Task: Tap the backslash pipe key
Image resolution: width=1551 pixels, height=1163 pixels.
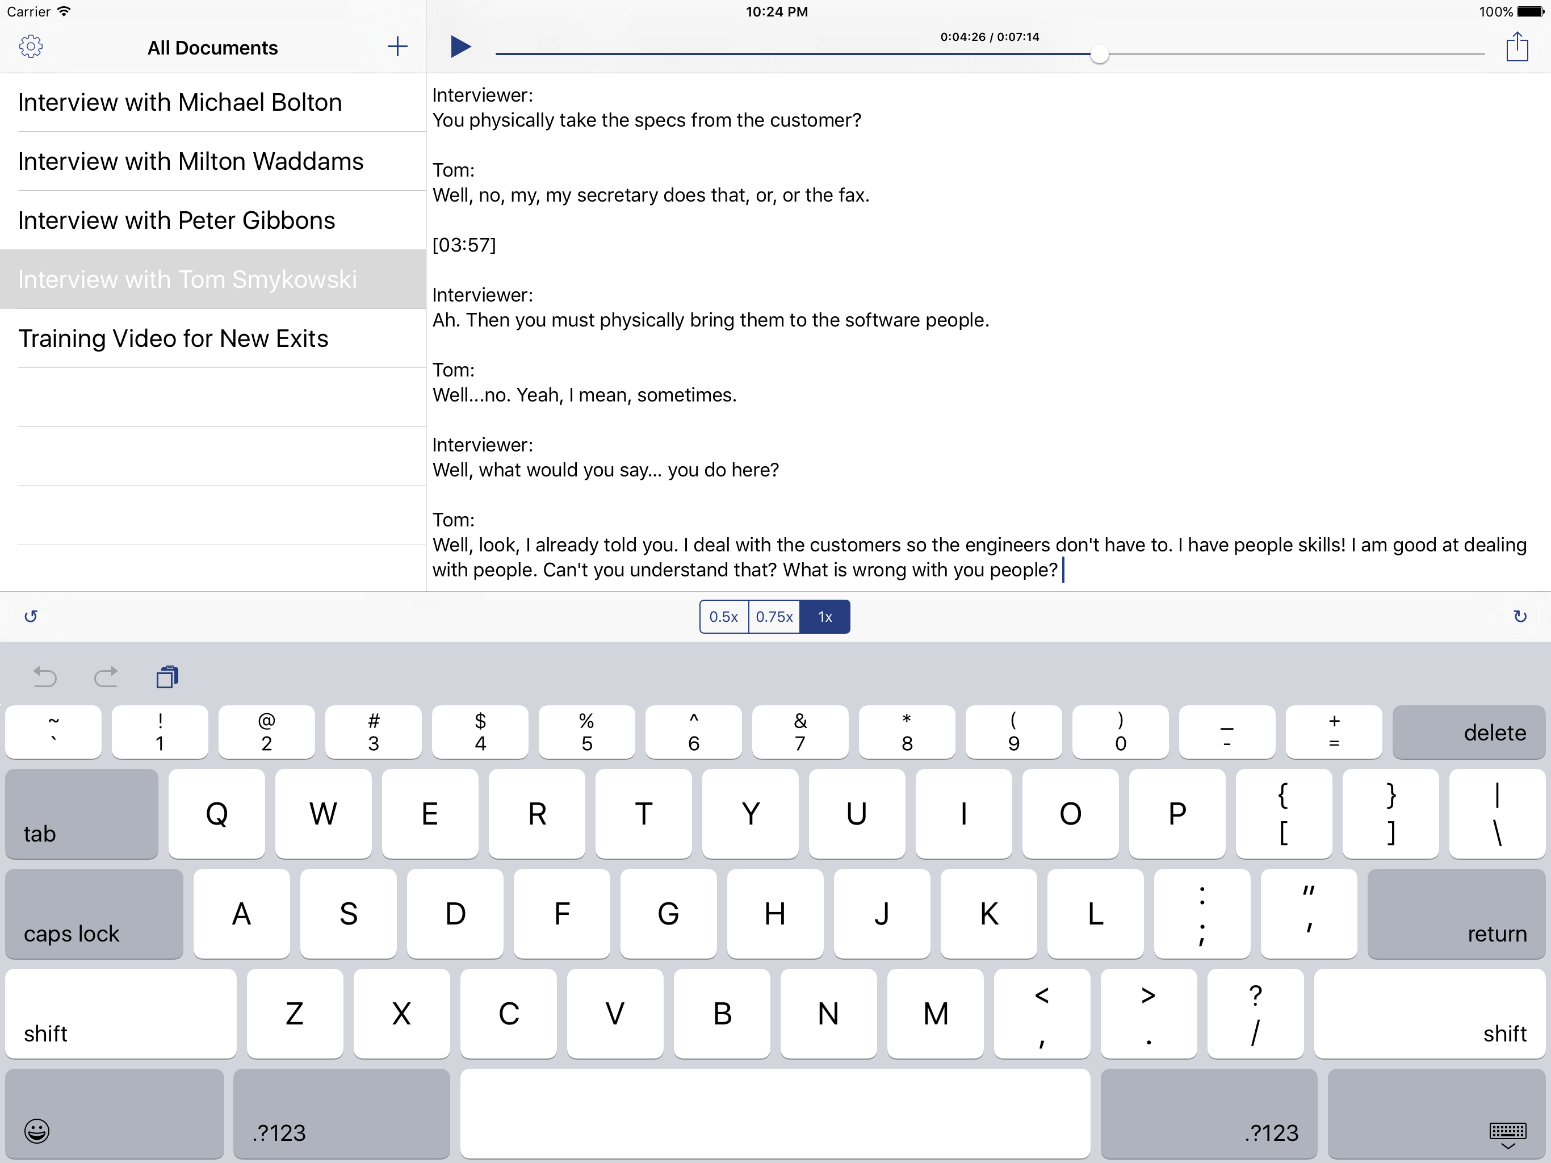Action: click(1497, 814)
